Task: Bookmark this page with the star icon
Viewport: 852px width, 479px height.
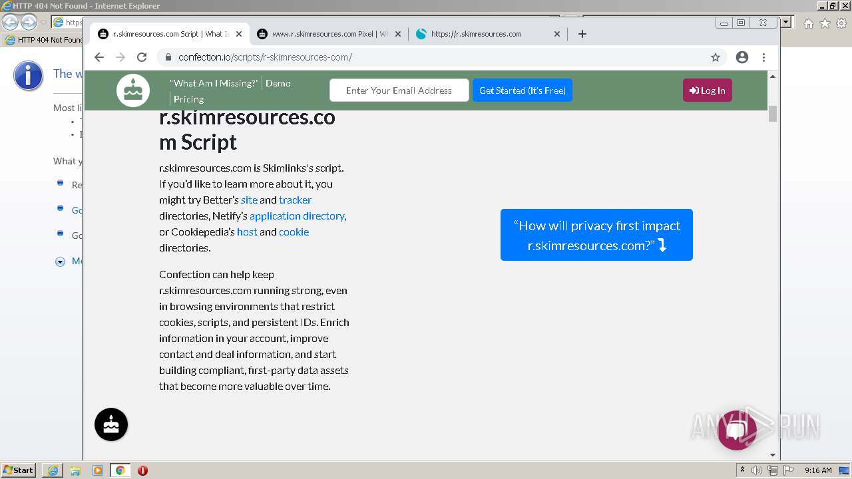Action: click(x=716, y=57)
